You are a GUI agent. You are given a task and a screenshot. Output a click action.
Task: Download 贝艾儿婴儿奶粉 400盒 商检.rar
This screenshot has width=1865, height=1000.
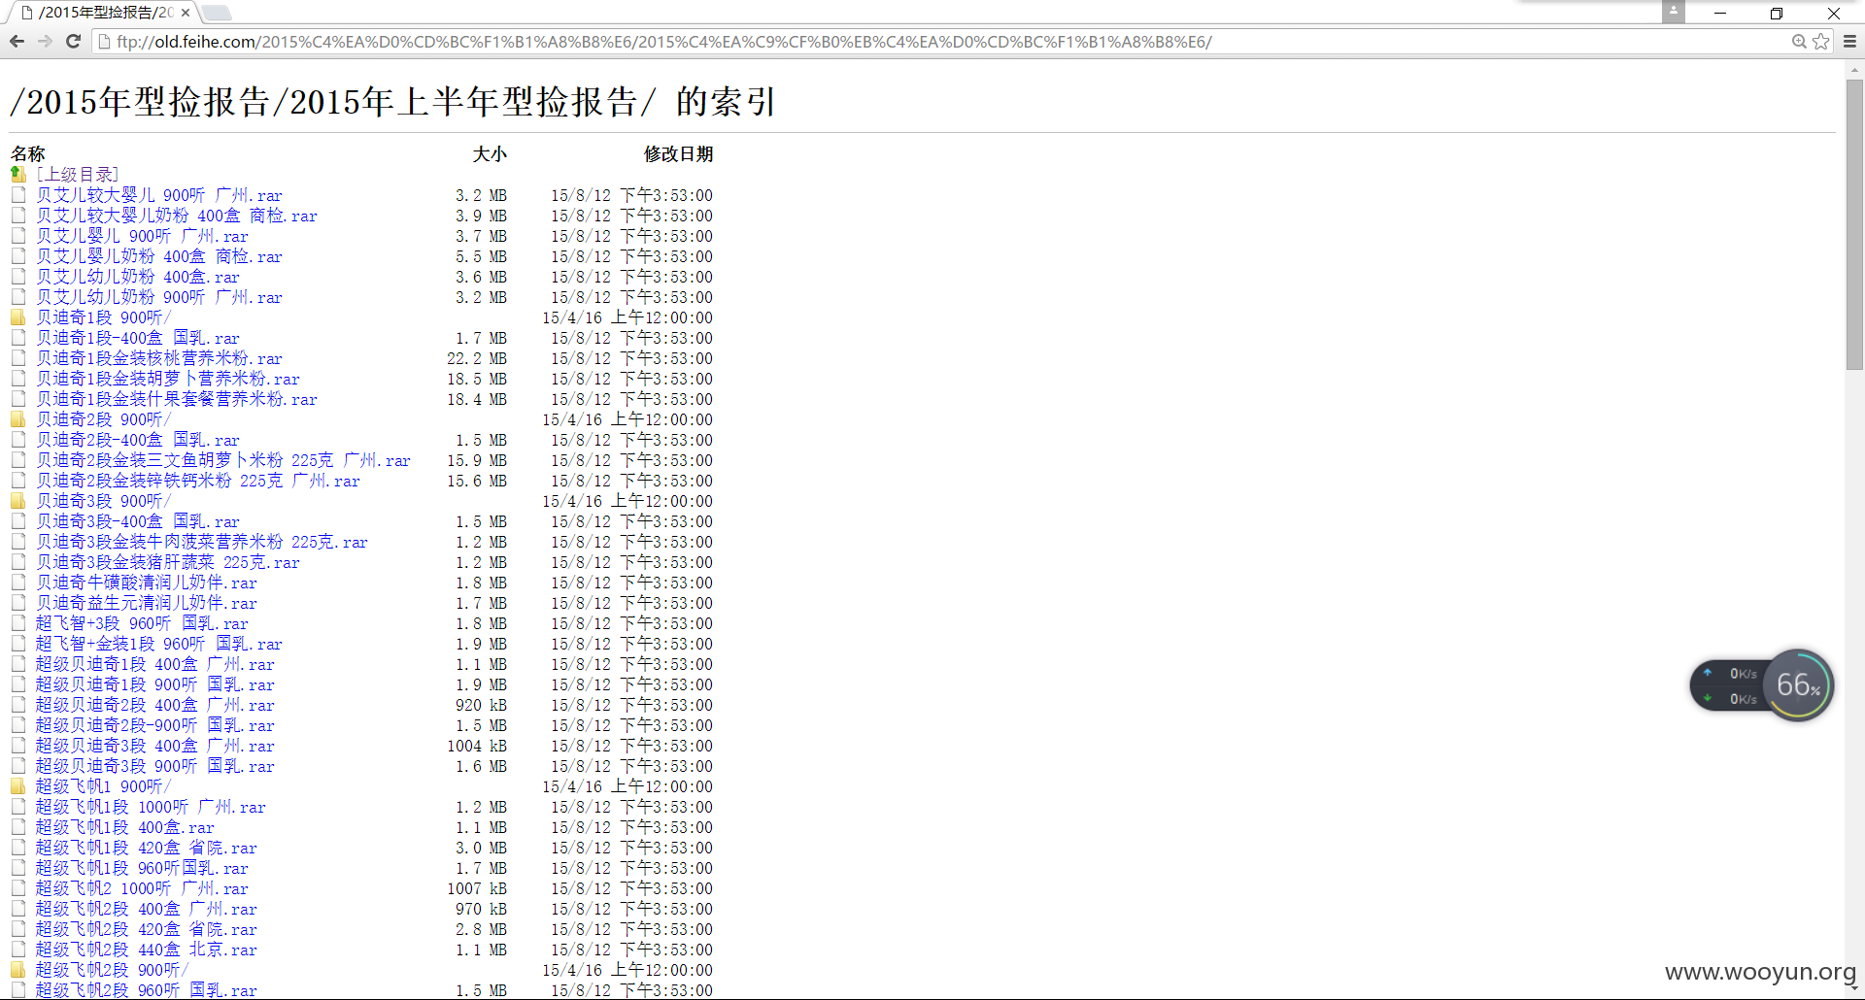[x=159, y=256]
